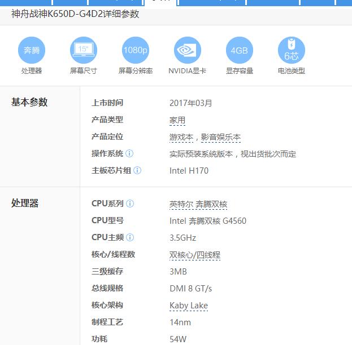Select the 3.5GHz frequency value
This screenshot has width=352, height=345.
click(182, 238)
